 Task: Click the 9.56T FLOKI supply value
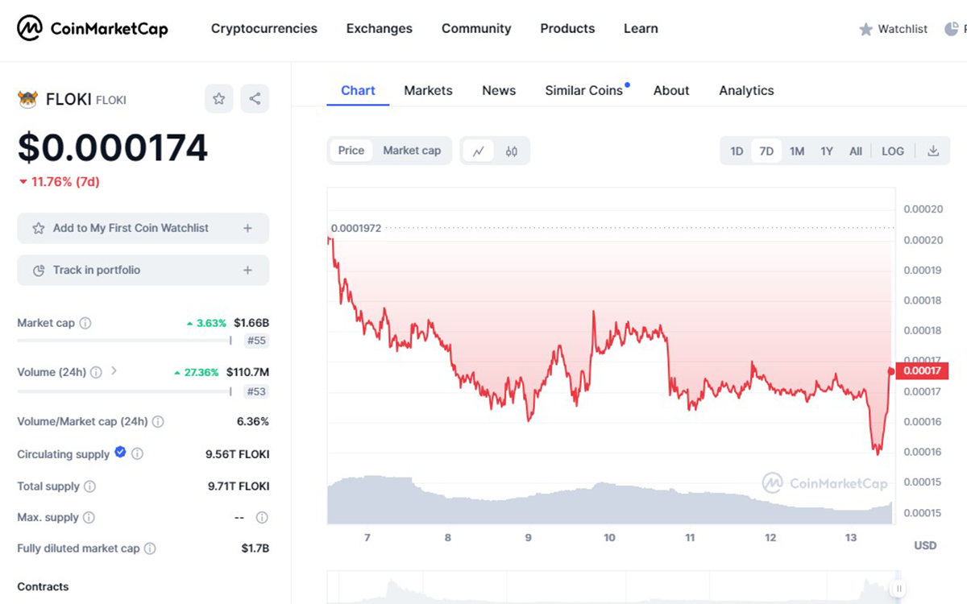click(238, 454)
